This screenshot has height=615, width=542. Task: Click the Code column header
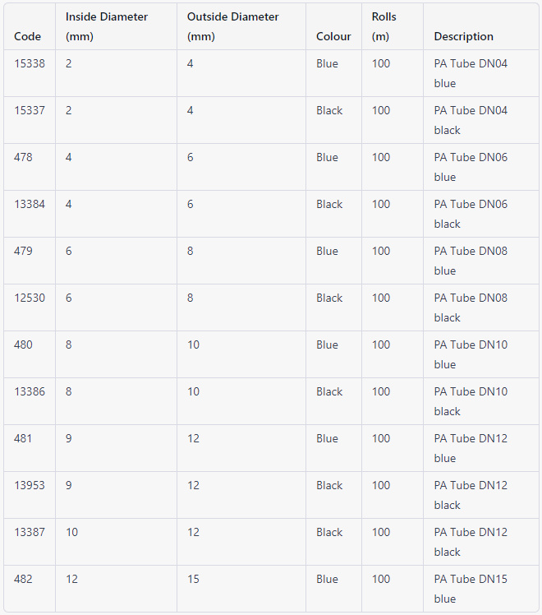(x=27, y=36)
